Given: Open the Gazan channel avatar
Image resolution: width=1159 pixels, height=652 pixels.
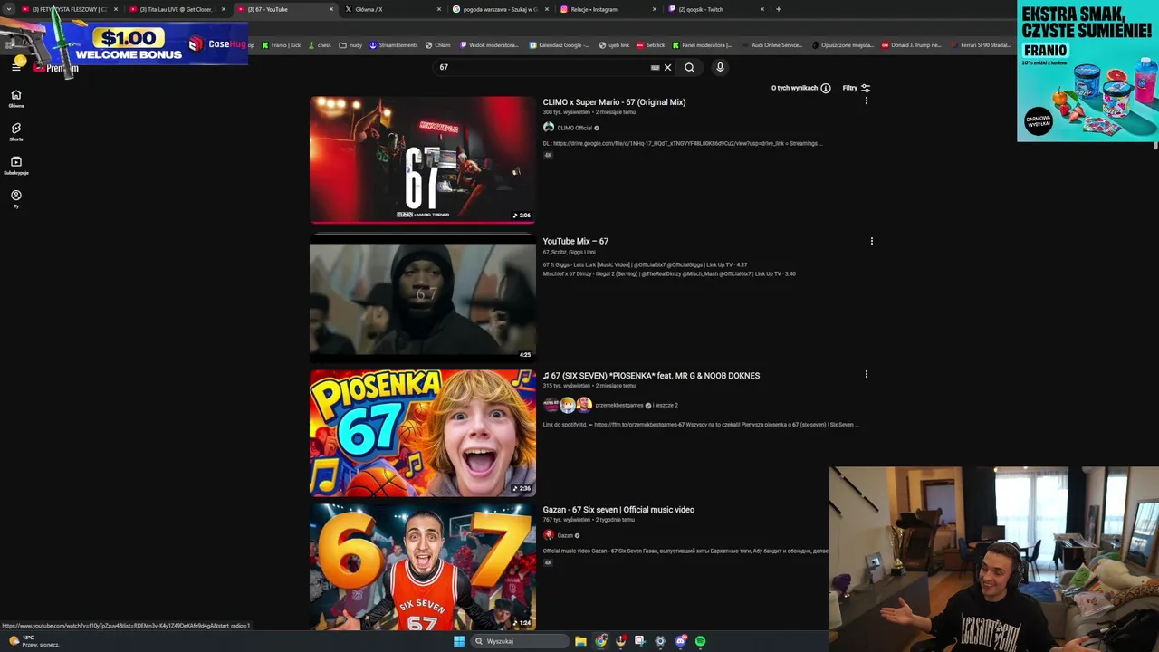Looking at the screenshot, I should coord(549,535).
